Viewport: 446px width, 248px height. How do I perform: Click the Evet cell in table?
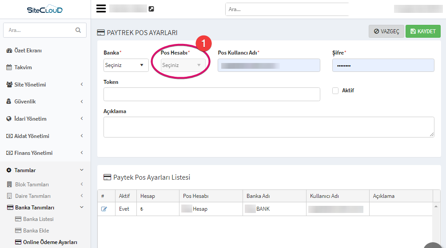(x=126, y=209)
